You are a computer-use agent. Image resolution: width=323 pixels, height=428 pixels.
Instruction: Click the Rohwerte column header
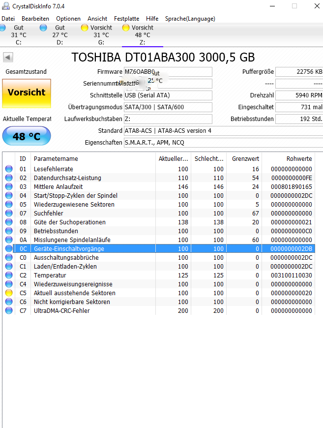[289, 158]
